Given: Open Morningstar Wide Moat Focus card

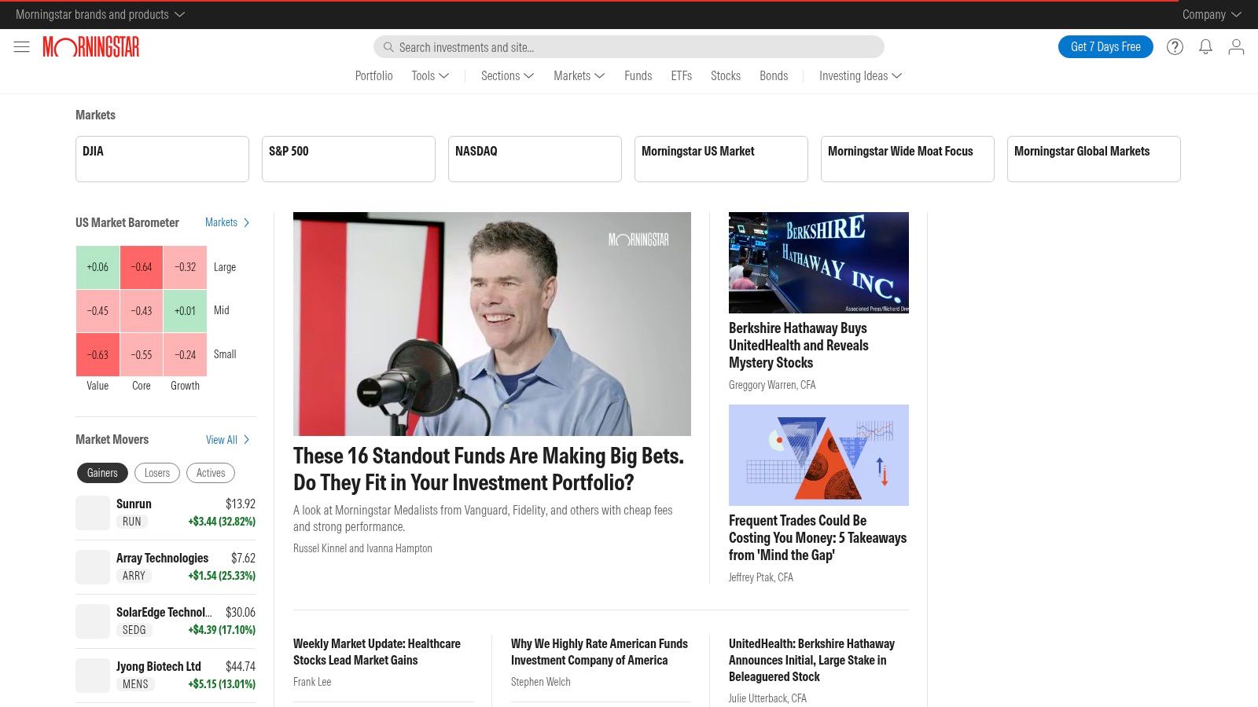Looking at the screenshot, I should [x=907, y=159].
